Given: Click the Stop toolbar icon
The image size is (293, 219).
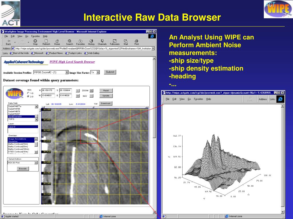Looking at the screenshot, I should coord(35,42).
